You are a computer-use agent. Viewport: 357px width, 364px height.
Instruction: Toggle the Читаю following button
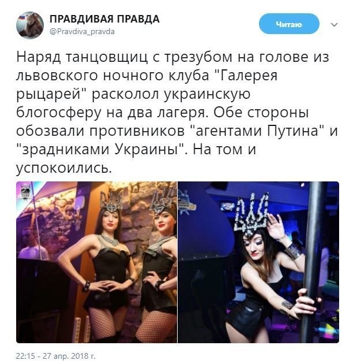point(289,24)
